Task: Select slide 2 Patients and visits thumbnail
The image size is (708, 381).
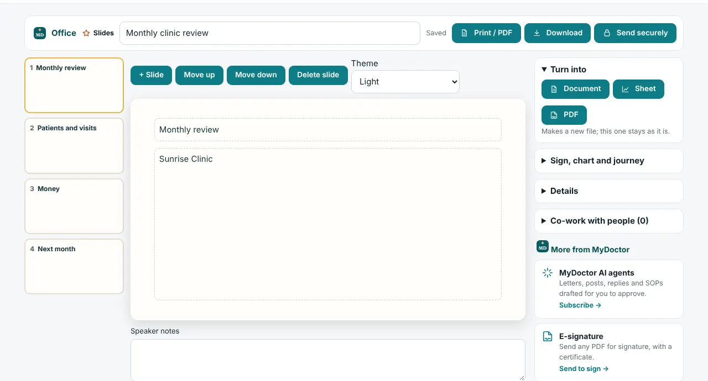Action: 74,146
